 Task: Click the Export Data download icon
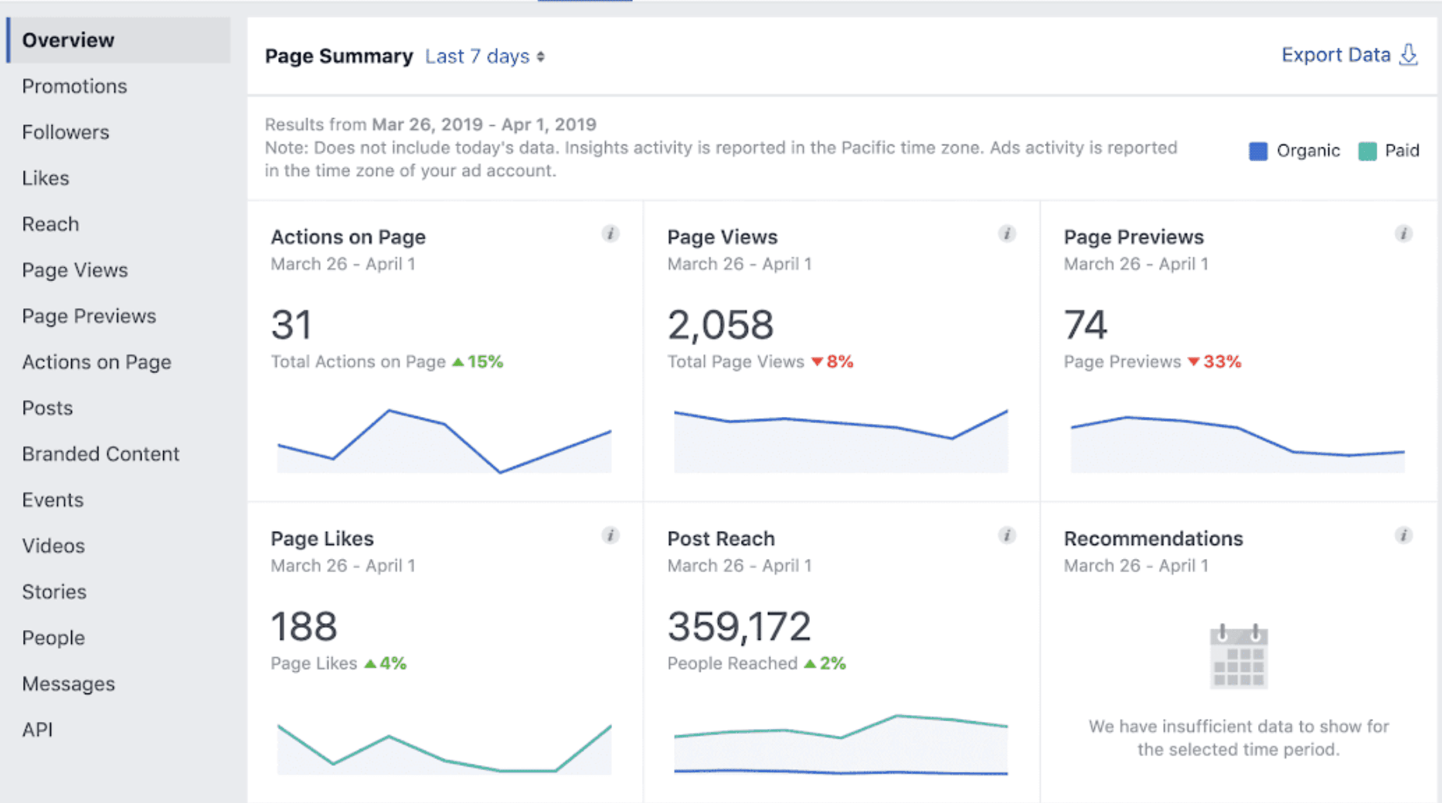(1409, 55)
